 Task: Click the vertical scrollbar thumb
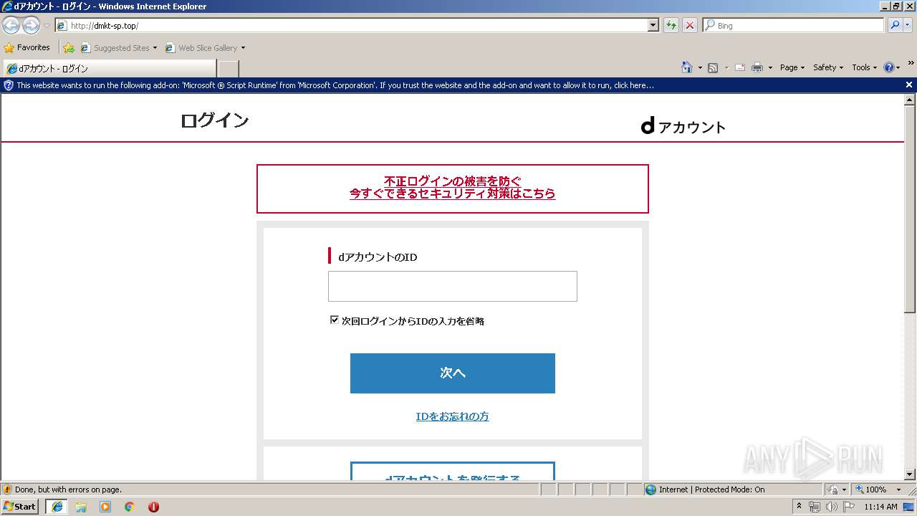(x=910, y=209)
